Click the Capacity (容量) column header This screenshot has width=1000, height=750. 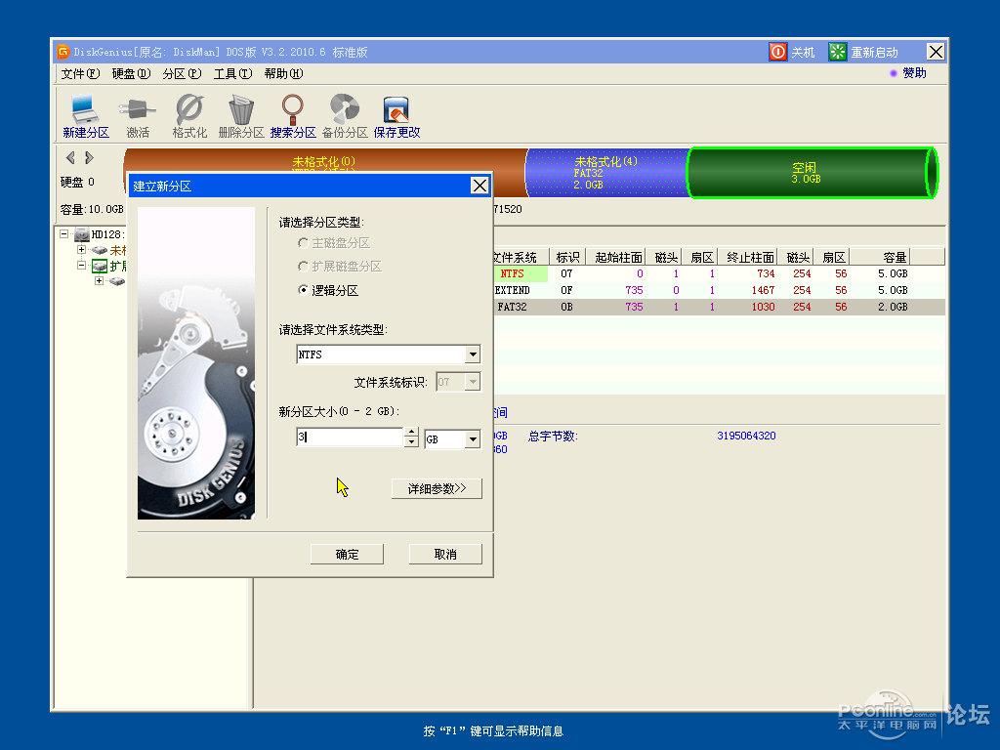pos(880,257)
